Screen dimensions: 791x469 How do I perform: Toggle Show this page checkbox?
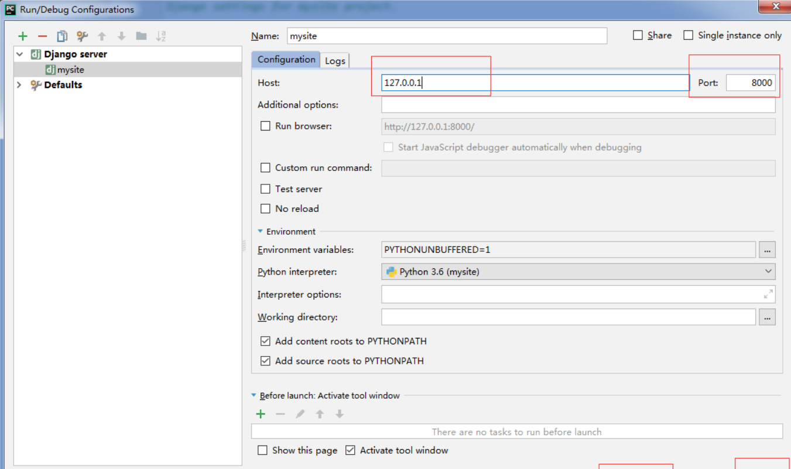(262, 450)
